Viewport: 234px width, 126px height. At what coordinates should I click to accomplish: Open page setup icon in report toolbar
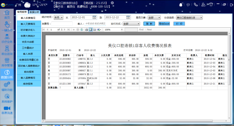pos(95,30)
